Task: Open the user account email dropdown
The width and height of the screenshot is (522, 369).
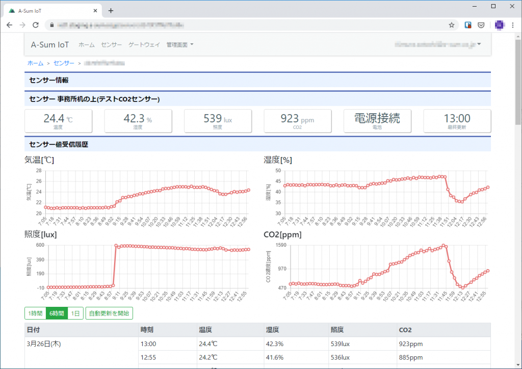Action: coord(438,45)
